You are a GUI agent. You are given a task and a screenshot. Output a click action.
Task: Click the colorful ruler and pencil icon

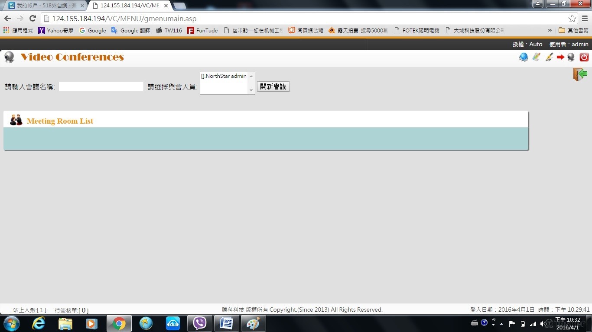click(536, 57)
